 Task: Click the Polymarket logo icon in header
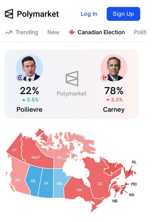(x=9, y=14)
